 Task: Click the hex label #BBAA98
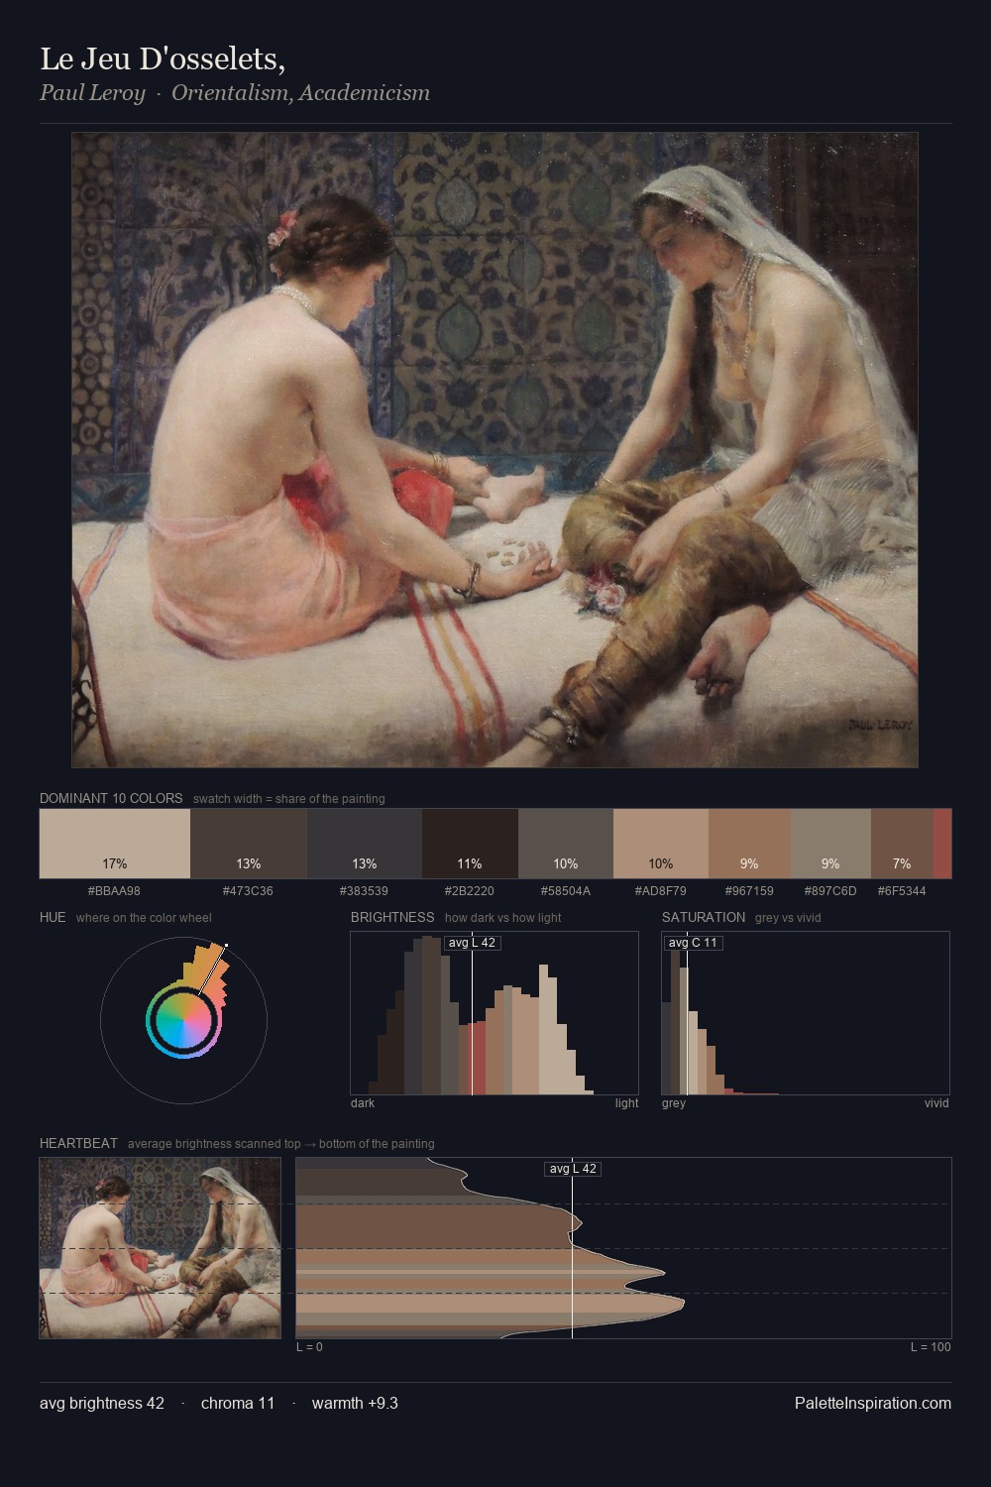tap(114, 890)
